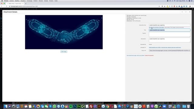Open the folder stack in dock

click(184, 106)
